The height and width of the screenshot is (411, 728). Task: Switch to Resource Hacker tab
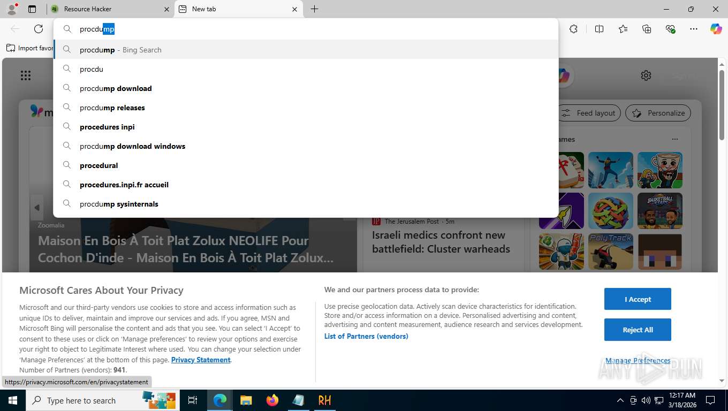coord(110,9)
